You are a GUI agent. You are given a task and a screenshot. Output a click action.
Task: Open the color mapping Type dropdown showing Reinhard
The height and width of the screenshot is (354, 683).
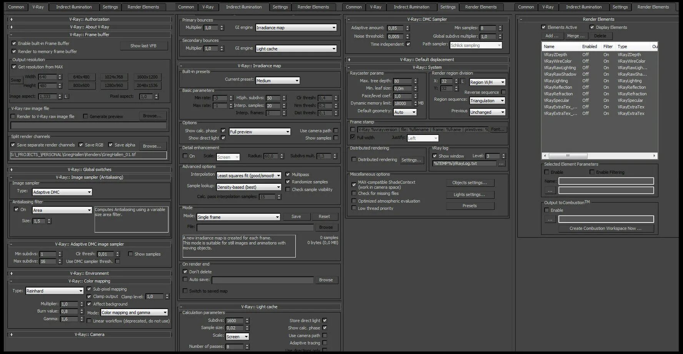[54, 291]
